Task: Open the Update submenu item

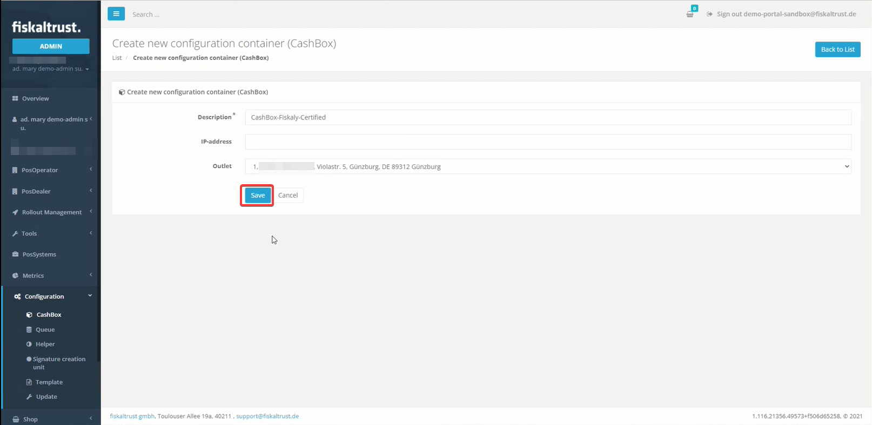Action: pos(46,397)
